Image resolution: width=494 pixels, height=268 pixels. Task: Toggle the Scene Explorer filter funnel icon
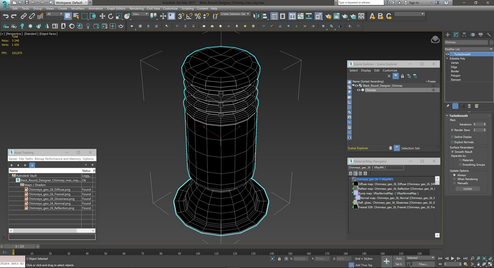tap(396, 76)
